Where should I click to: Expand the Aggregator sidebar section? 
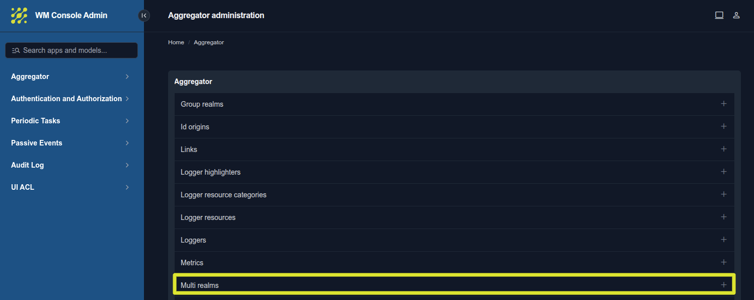point(127,77)
